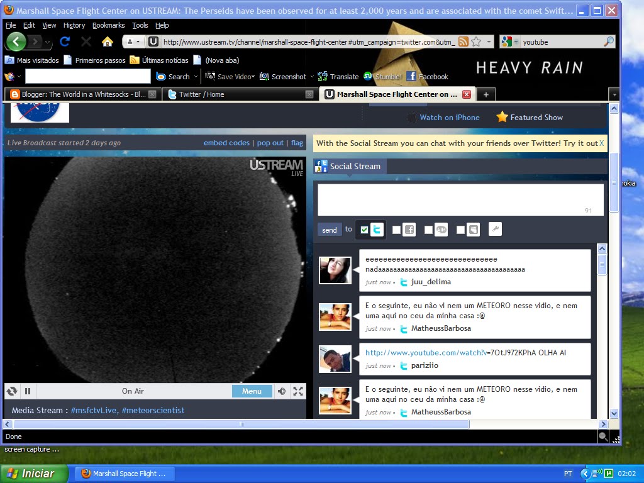Switch to the Twitter / Home tab
Viewport: 644px width, 483px height.
pos(240,94)
